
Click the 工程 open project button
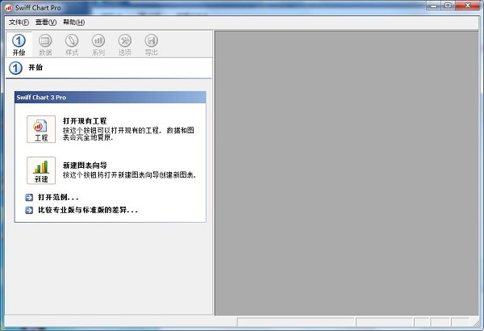(x=41, y=129)
